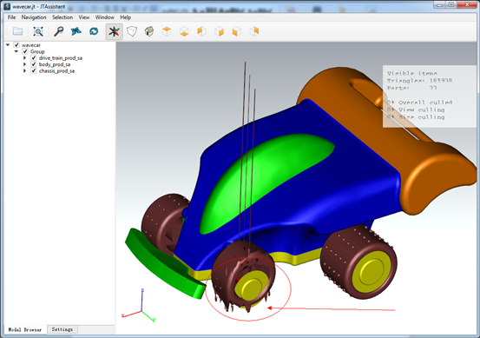480x338 pixels.
Task: Expand the drive_train_prod_sa tree node
Action: (x=25, y=58)
